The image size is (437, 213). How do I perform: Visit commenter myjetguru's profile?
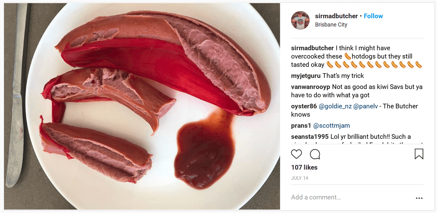click(306, 76)
